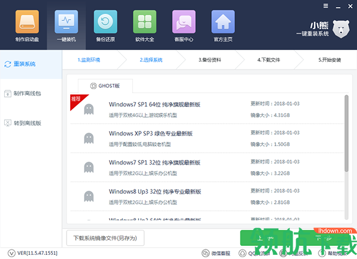
Task: Click the 重装系统 refresh arrows icon
Action: point(8,64)
